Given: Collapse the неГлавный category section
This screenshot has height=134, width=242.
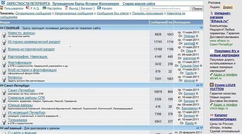Looking at the screenshot, I should (x=2, y=128).
